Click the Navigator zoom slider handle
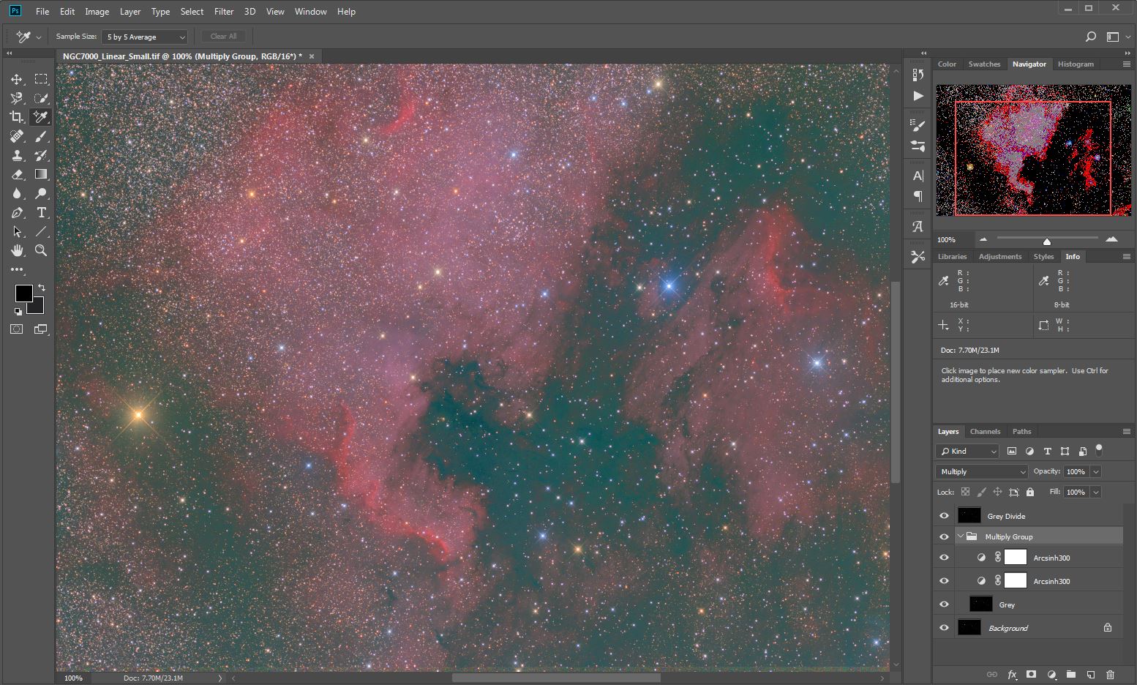This screenshot has width=1137, height=685. click(1047, 241)
